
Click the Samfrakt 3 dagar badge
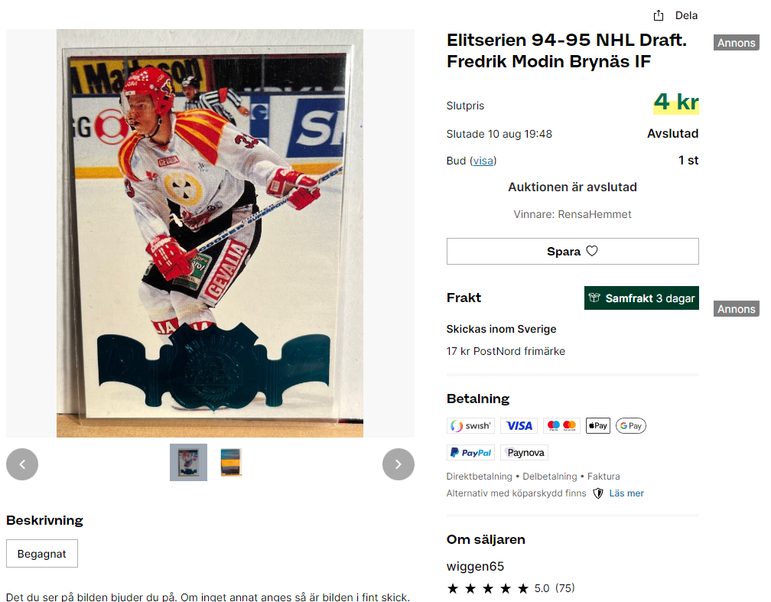(x=641, y=298)
